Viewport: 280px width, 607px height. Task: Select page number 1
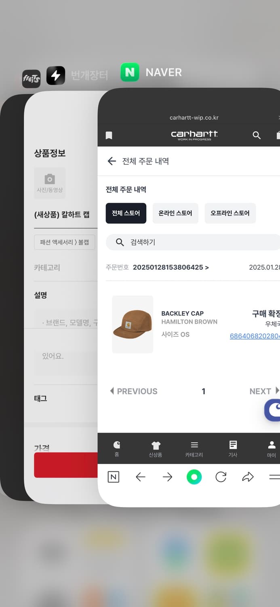tap(204, 391)
